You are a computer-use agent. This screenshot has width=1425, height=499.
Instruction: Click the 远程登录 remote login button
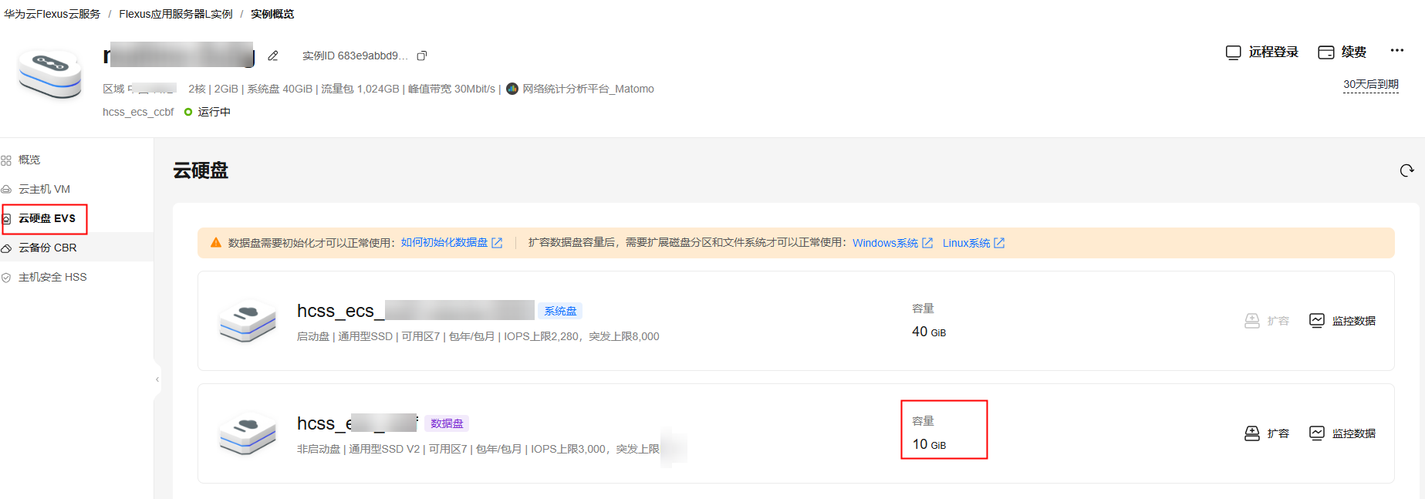tap(1262, 52)
